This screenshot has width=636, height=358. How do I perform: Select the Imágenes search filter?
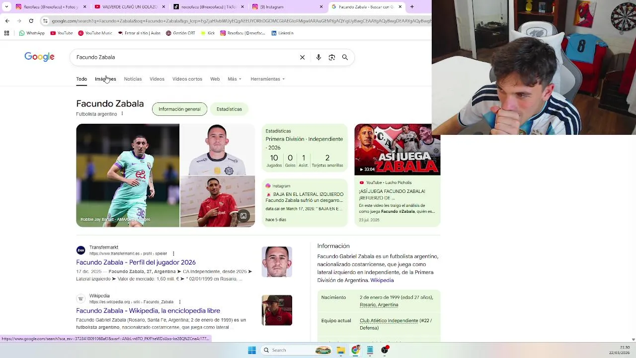coord(105,79)
